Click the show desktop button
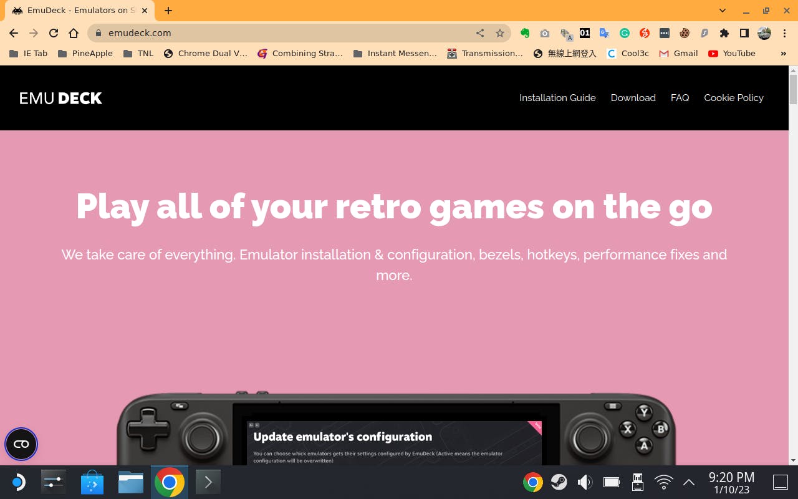 781,482
